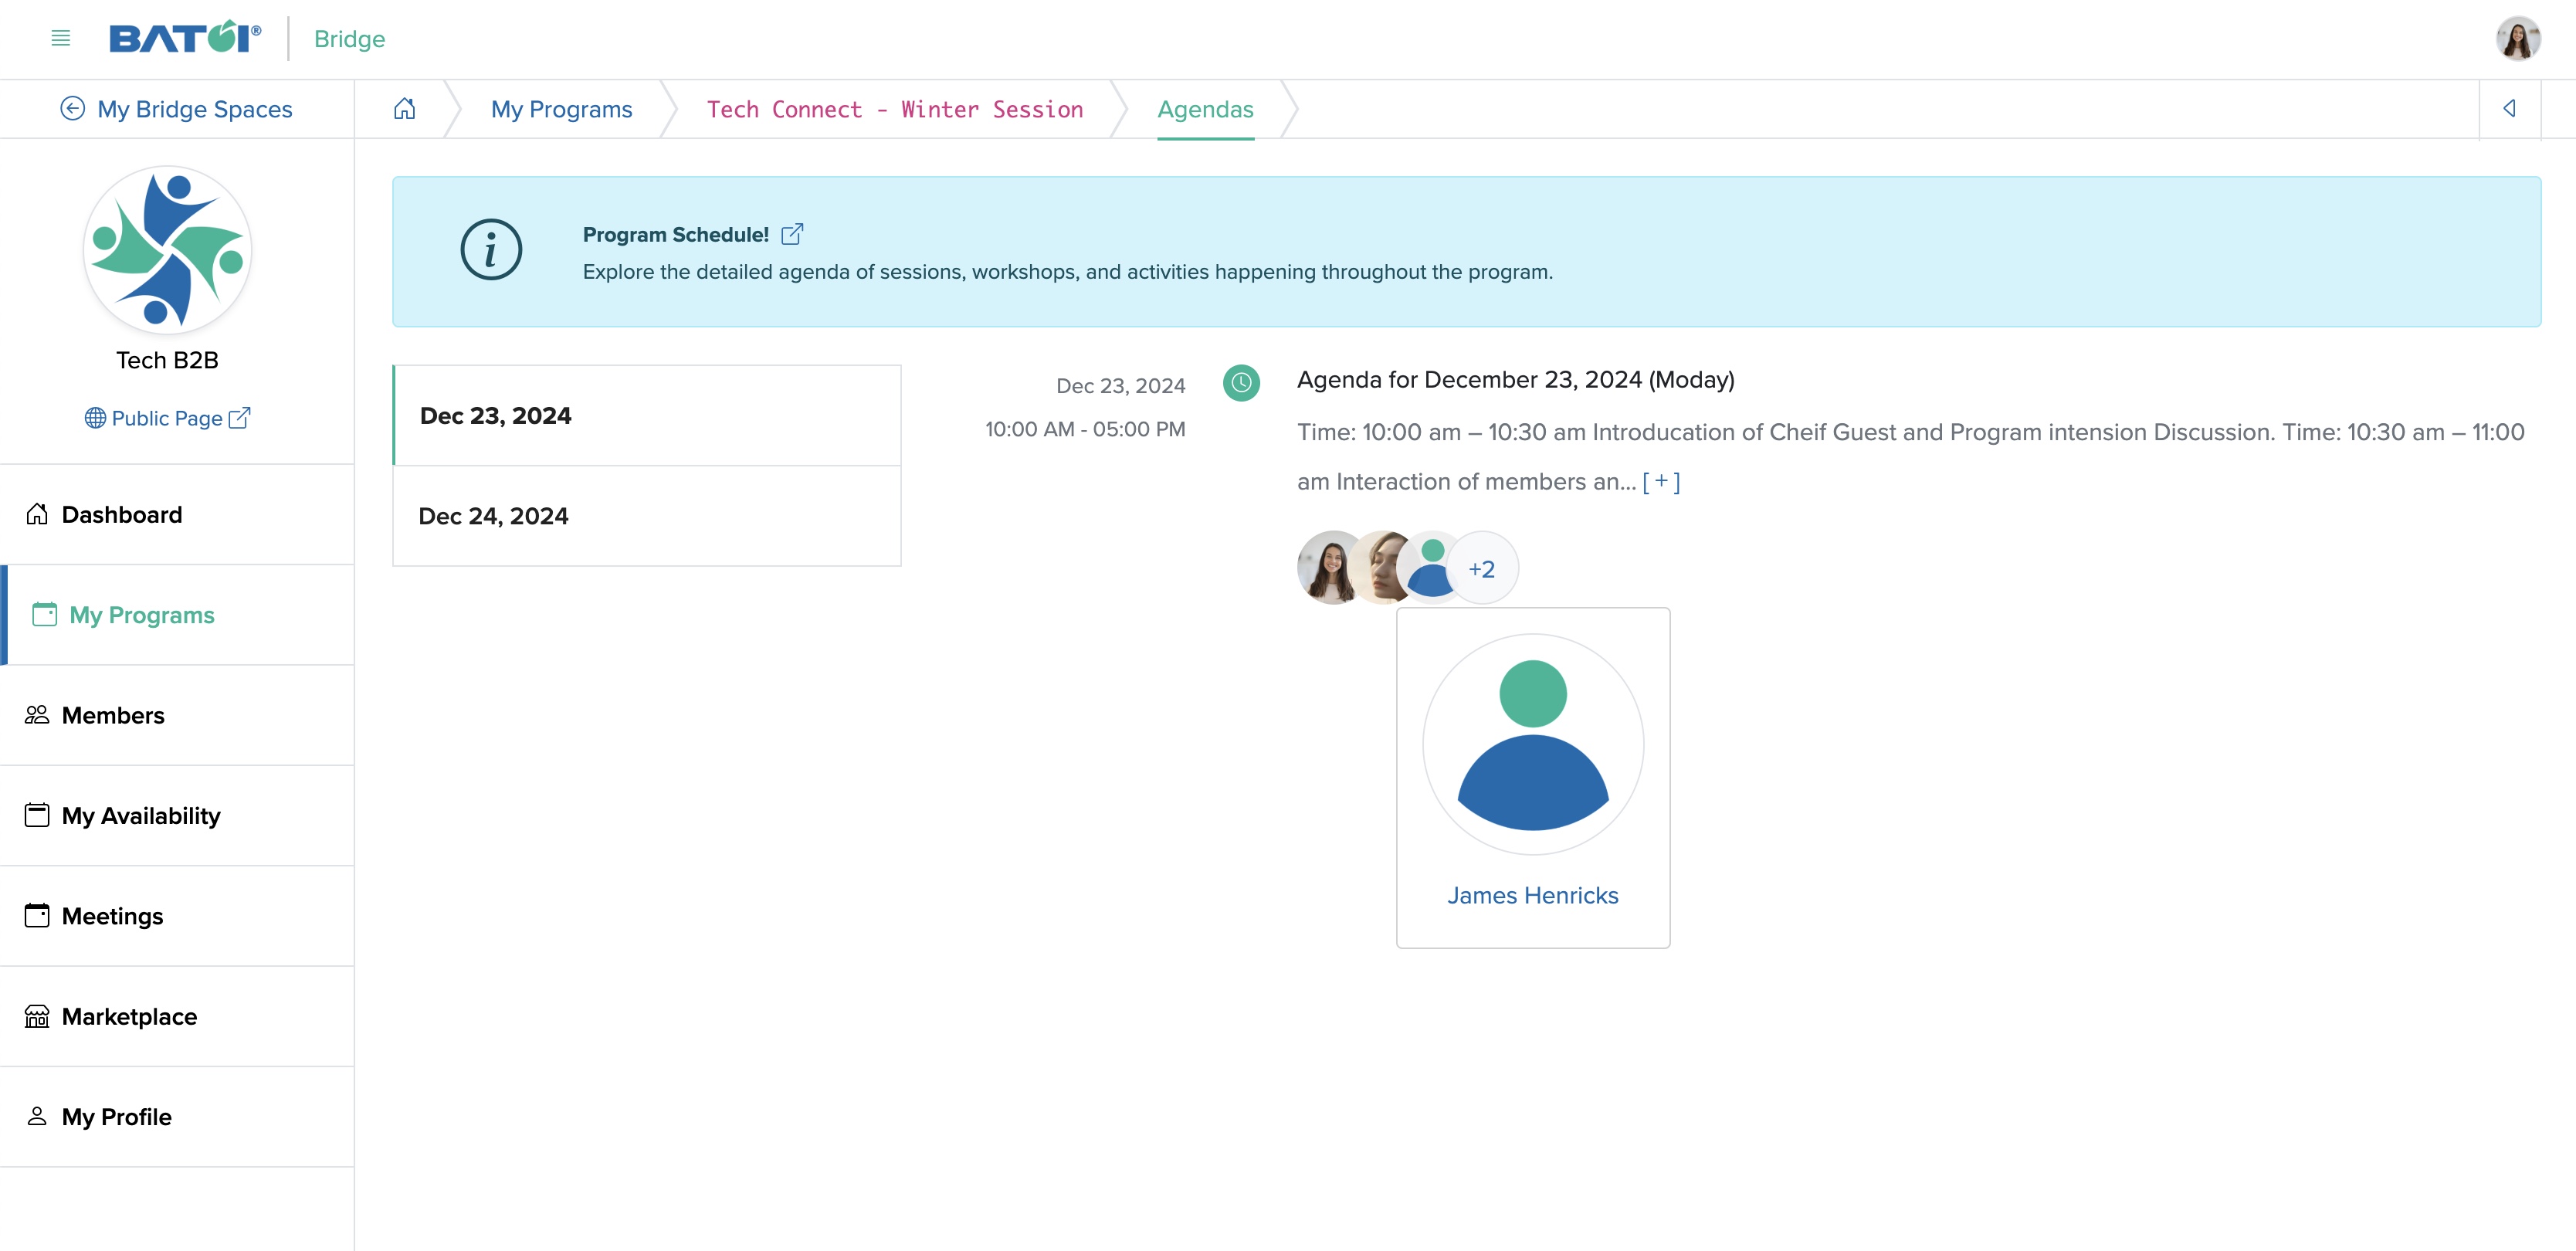Expand agenda description with [ + ]
The image size is (2576, 1251).
pos(1661,481)
